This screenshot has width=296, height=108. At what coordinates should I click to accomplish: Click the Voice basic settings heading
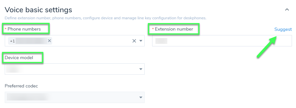click(x=38, y=10)
